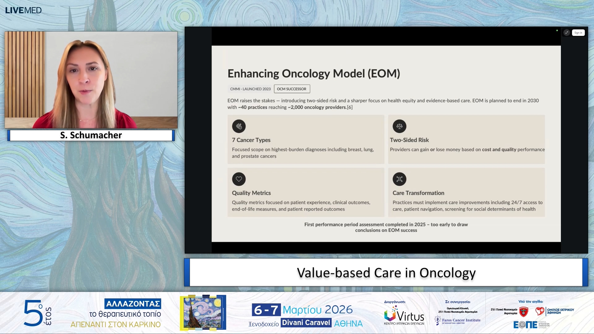This screenshot has width=594, height=334.
Task: Click the Faros Cancer Institute lighthouse logo
Action: 457,321
